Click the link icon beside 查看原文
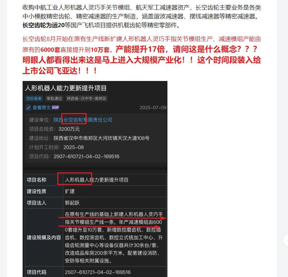 coord(28,108)
